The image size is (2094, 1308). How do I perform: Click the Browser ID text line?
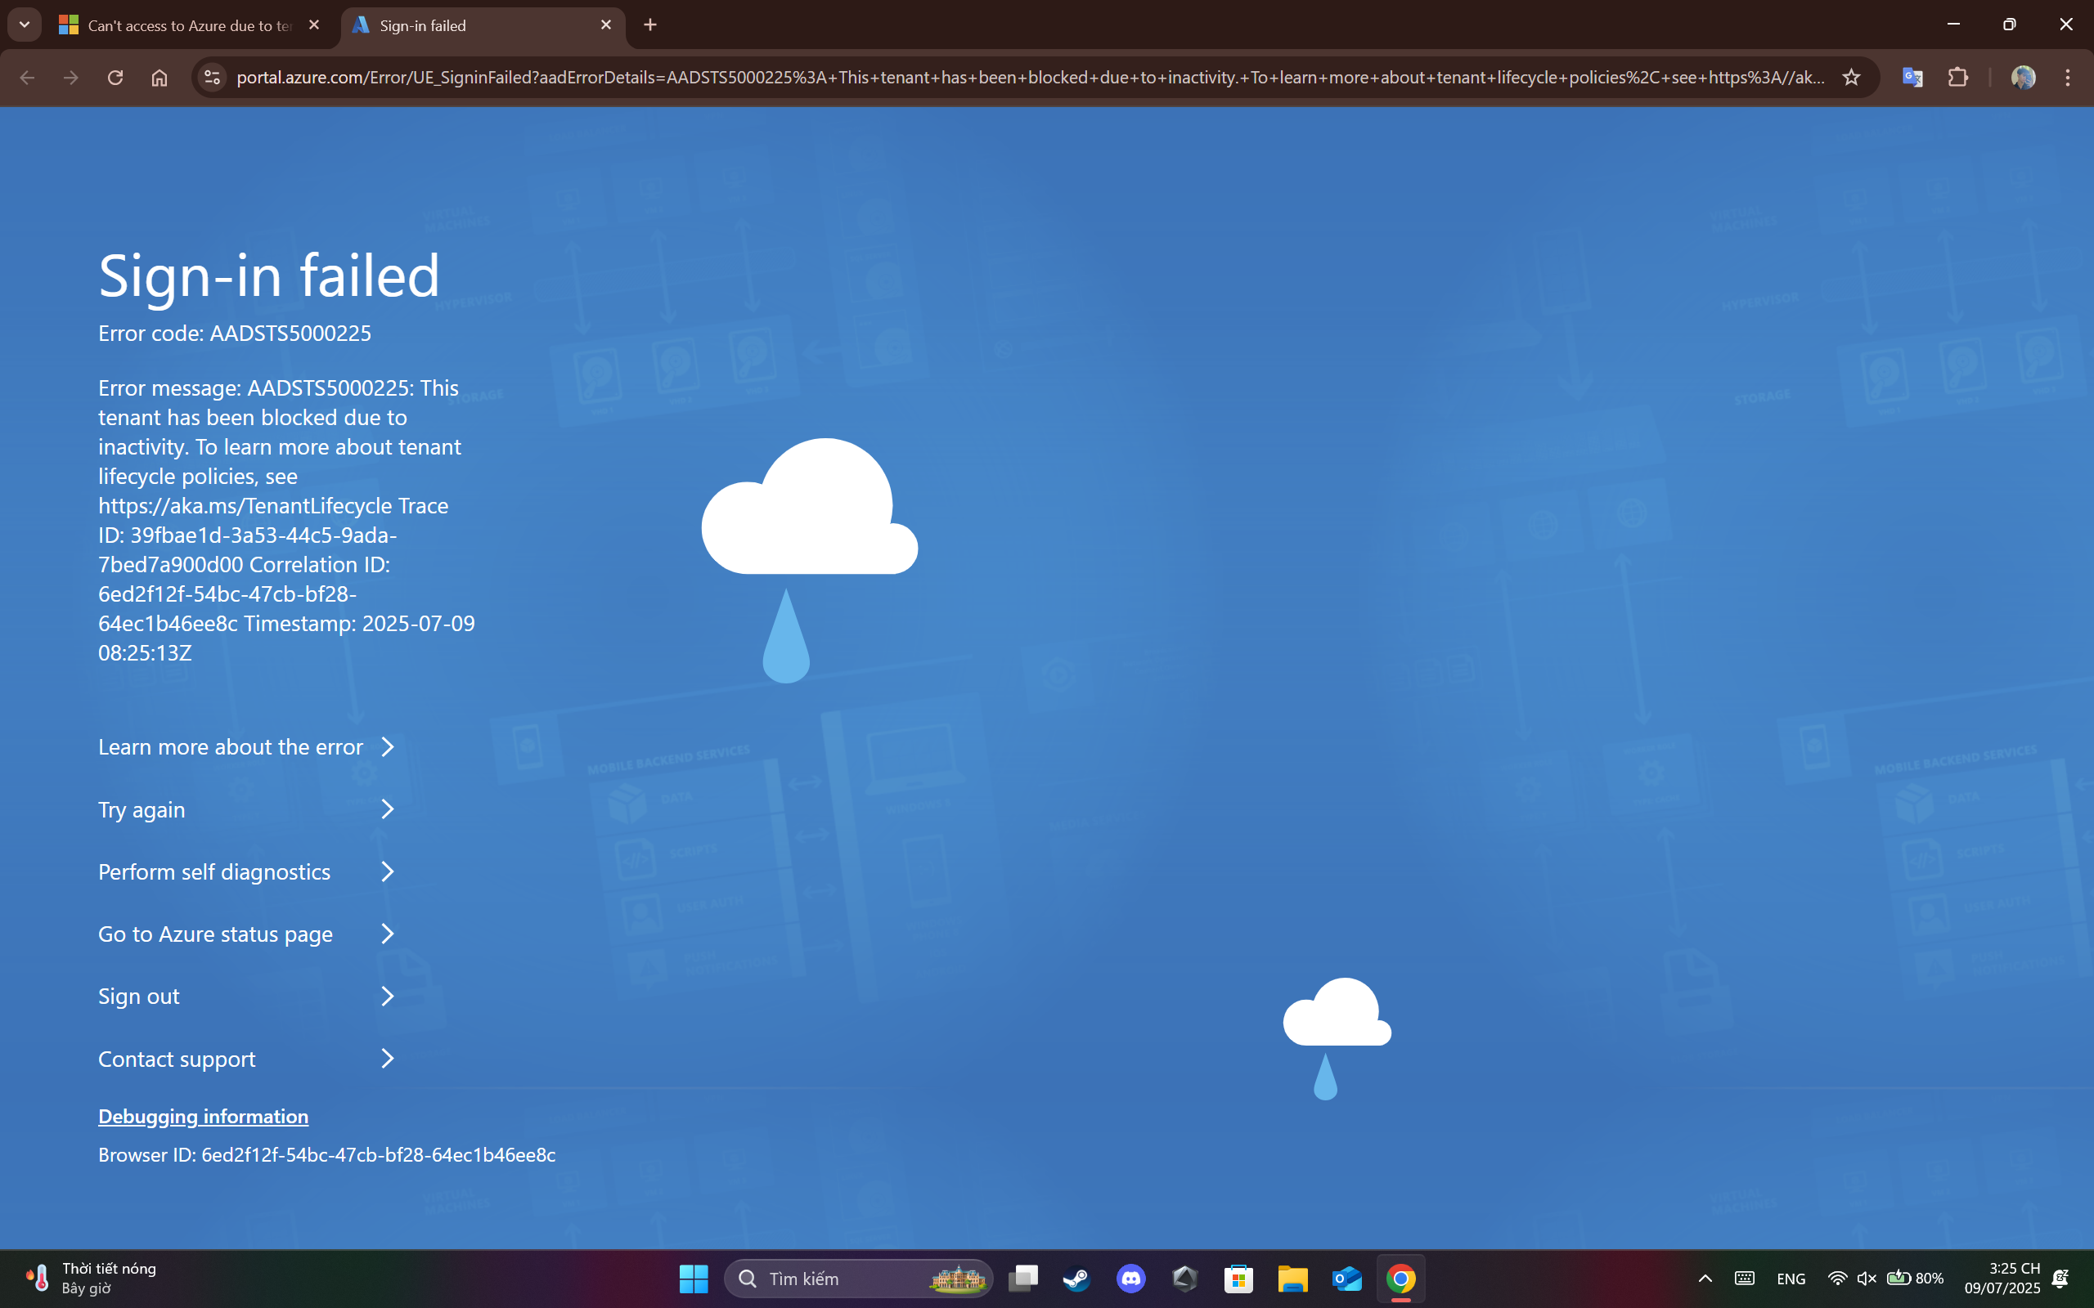point(326,1155)
